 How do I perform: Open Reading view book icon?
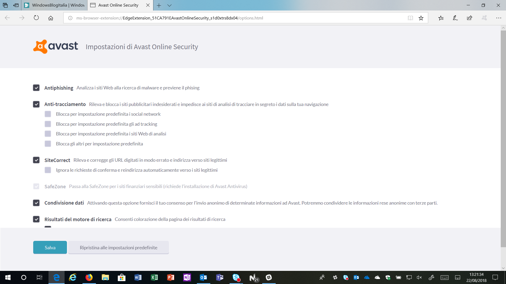(410, 18)
